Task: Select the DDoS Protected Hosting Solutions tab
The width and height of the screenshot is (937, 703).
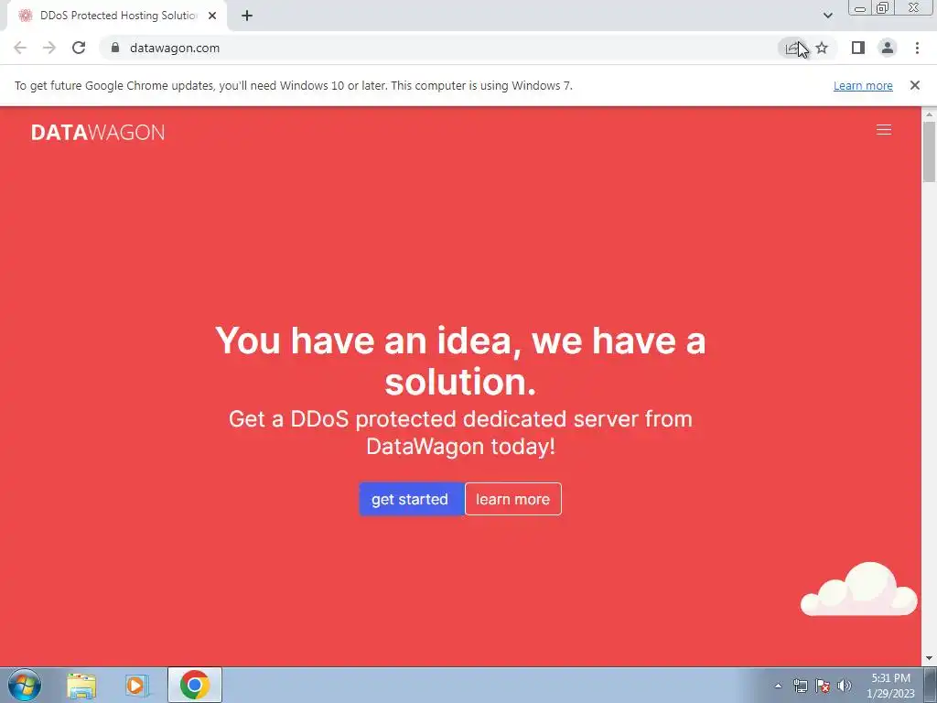Action: click(117, 16)
